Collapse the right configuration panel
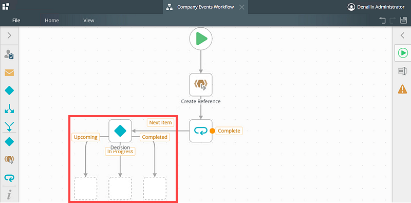The width and height of the screenshot is (411, 203). point(402,35)
